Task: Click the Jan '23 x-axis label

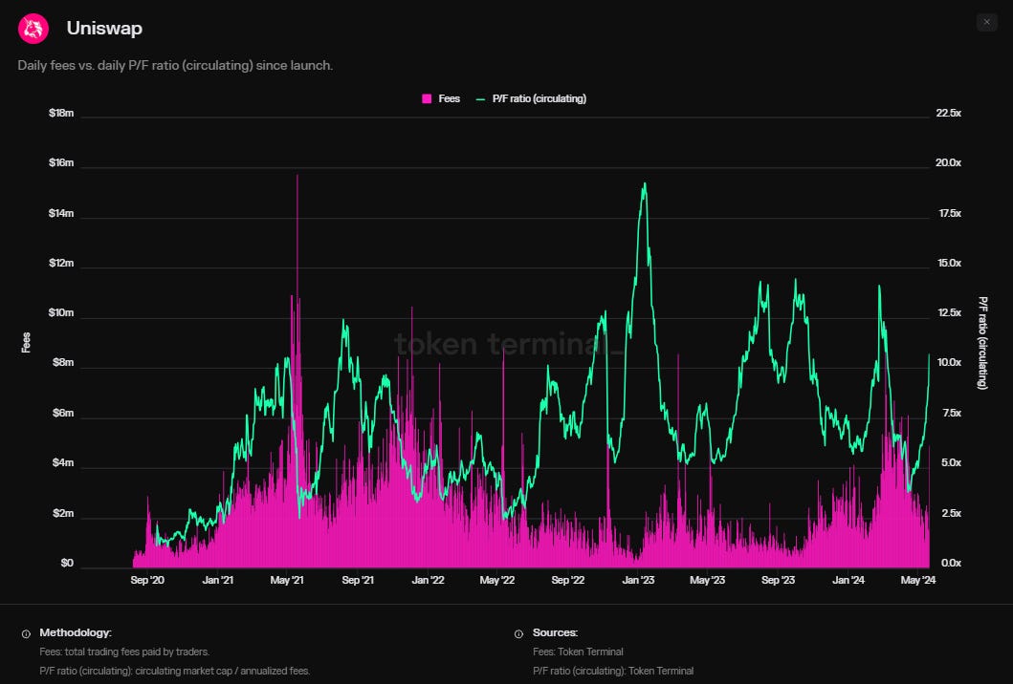Action: click(638, 580)
